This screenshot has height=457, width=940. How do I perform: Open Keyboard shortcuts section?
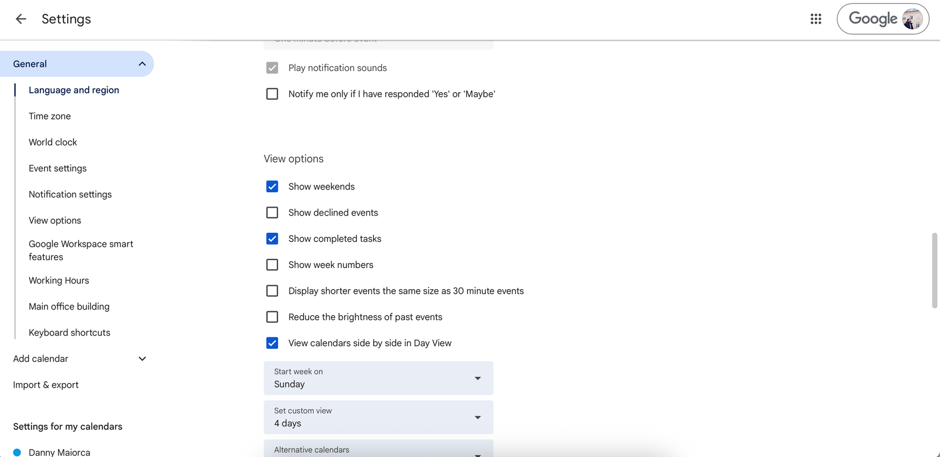[x=70, y=332]
